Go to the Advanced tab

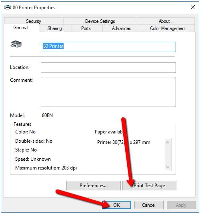tap(122, 28)
